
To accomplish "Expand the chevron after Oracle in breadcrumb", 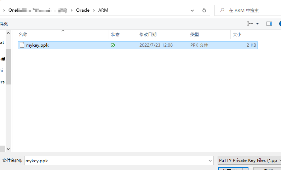I will [94, 10].
